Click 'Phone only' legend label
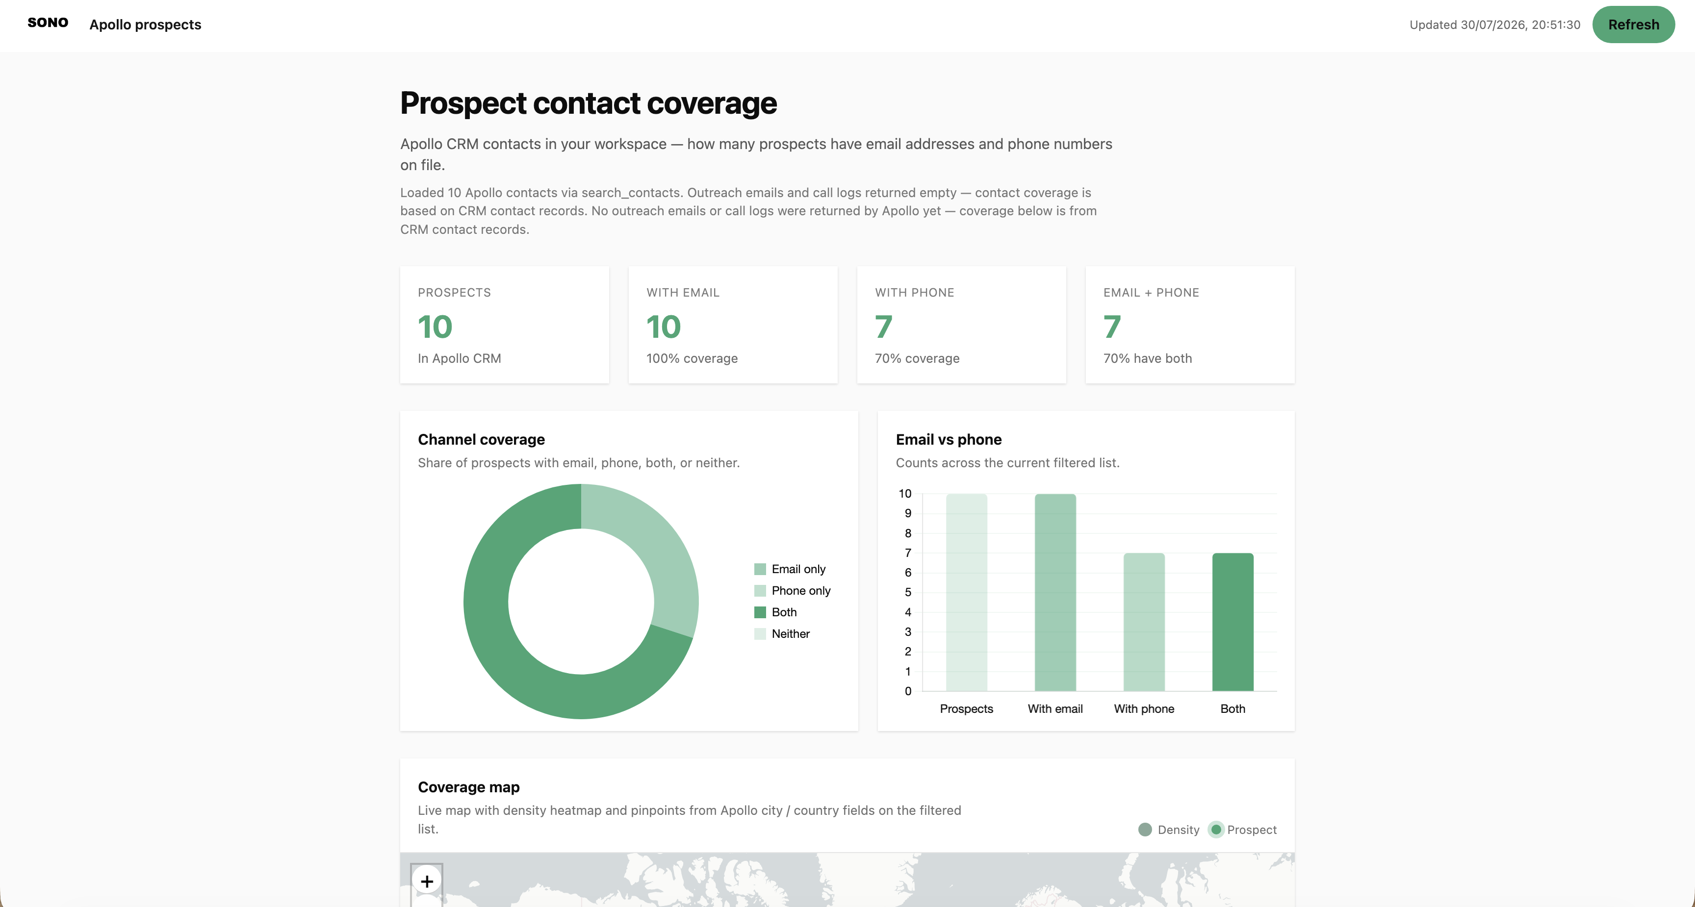The height and width of the screenshot is (907, 1695). point(801,591)
